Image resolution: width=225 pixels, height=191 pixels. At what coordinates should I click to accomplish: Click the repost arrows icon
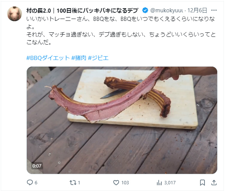(x=73, y=183)
